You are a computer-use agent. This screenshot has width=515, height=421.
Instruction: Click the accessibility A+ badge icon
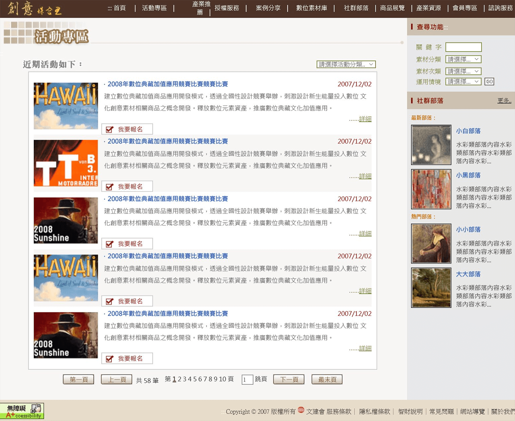click(22, 411)
